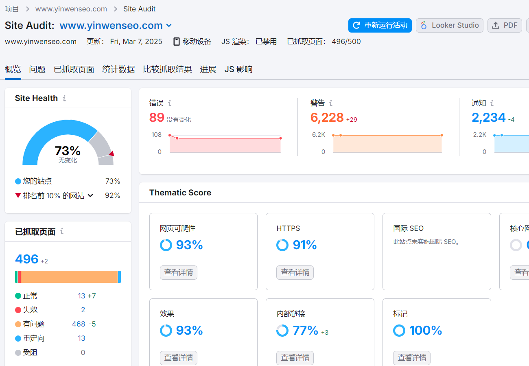Click the 项目 breadcrumb link
Image resolution: width=529 pixels, height=366 pixels.
coord(12,9)
